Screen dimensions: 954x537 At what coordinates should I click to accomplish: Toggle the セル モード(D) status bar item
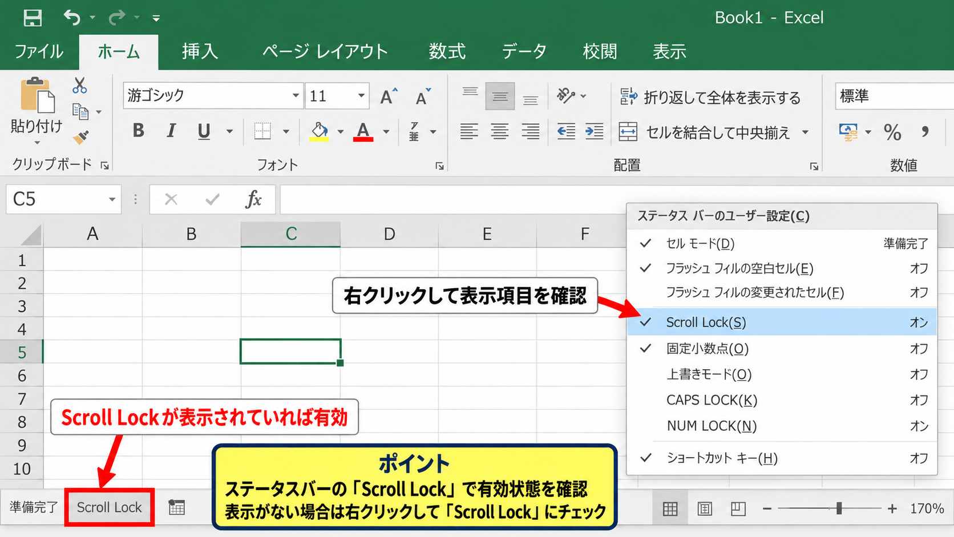pos(782,244)
